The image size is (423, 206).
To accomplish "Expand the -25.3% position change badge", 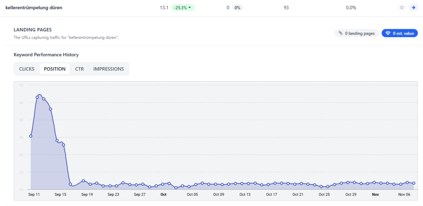I will tap(183, 7).
